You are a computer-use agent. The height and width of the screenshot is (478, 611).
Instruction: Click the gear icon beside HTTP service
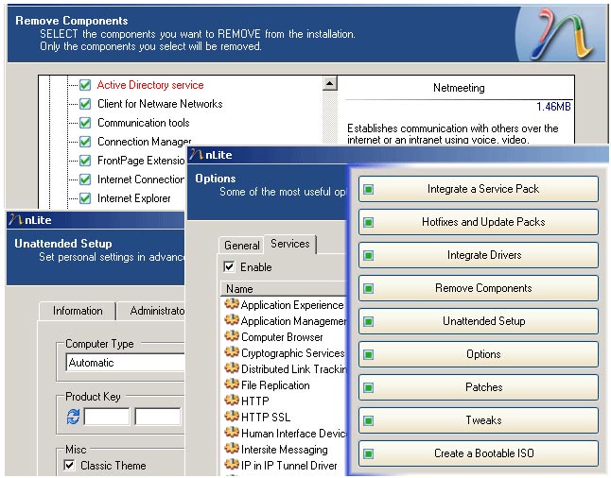pyautogui.click(x=232, y=400)
